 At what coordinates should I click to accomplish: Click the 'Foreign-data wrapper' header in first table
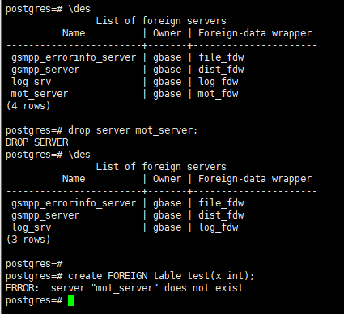(255, 33)
